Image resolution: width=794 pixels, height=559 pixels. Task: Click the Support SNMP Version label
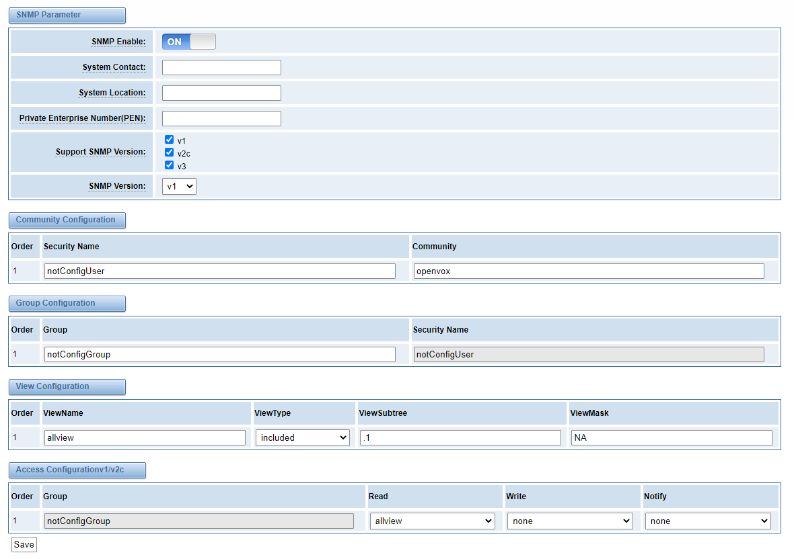100,152
